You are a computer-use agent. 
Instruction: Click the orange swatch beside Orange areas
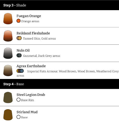click(x=18, y=21)
